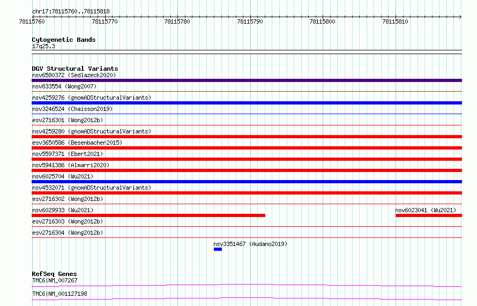Select the red bar under nsv5597371

[247, 159]
